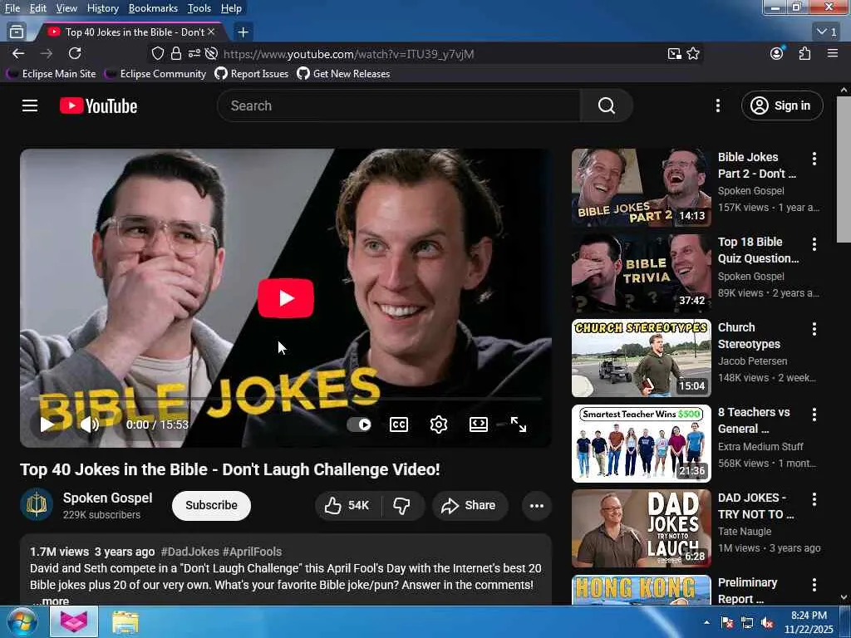Image resolution: width=851 pixels, height=638 pixels.
Task: Click into the YouTube Search field
Action: [399, 106]
